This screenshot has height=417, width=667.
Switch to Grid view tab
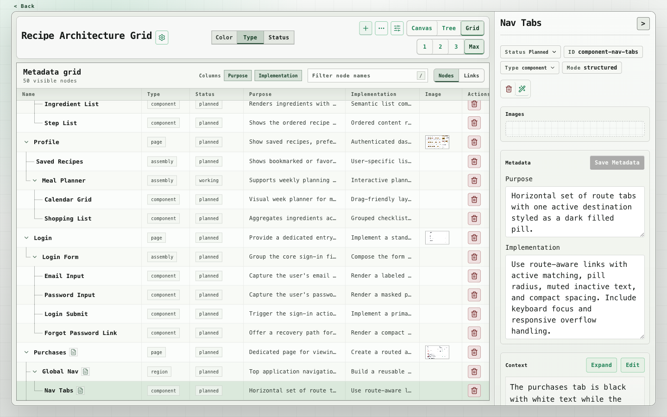pyautogui.click(x=472, y=28)
